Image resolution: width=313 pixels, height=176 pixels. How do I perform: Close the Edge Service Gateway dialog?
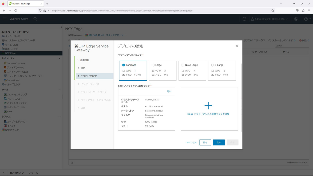click(237, 46)
